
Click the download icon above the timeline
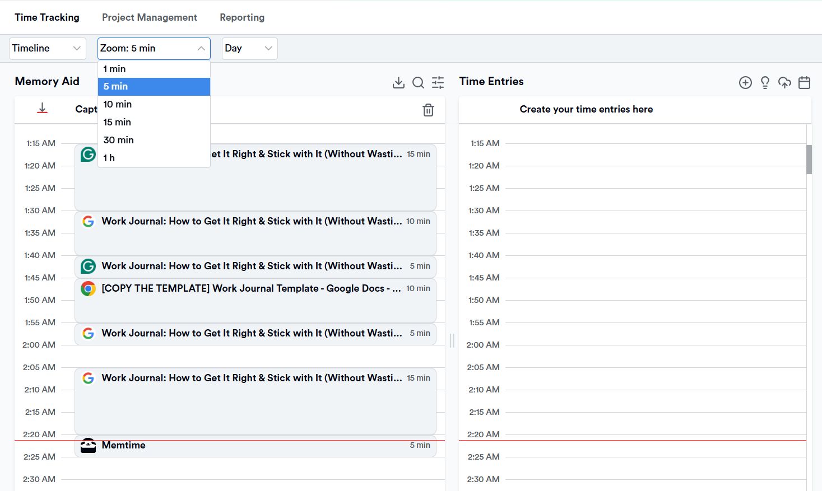42,109
